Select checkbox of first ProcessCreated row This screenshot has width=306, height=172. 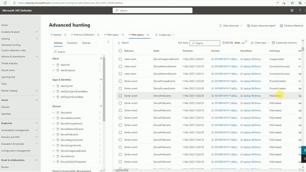(120, 81)
